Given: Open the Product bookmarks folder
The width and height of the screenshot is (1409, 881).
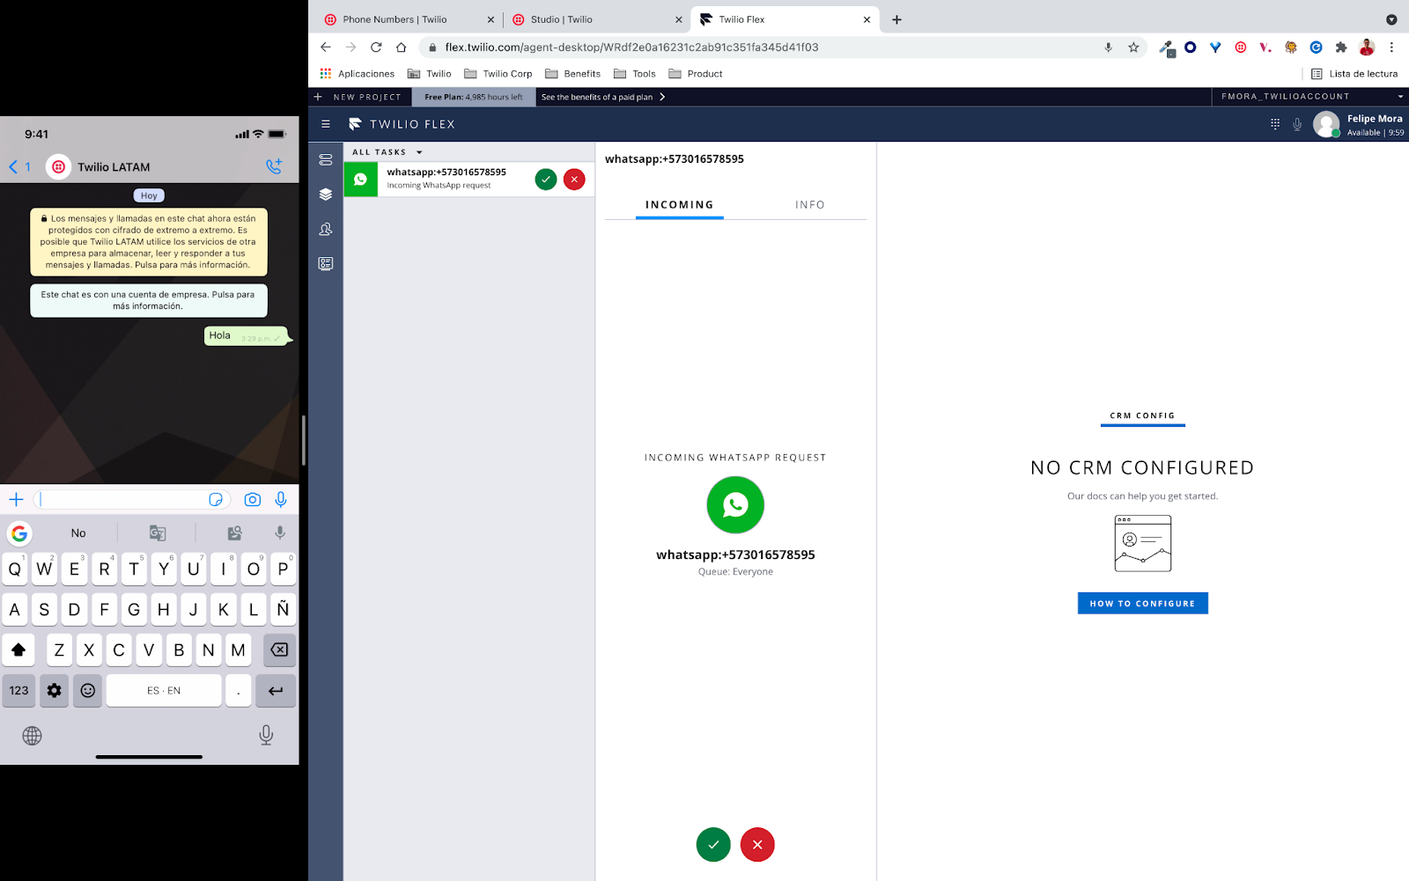Looking at the screenshot, I should point(696,74).
